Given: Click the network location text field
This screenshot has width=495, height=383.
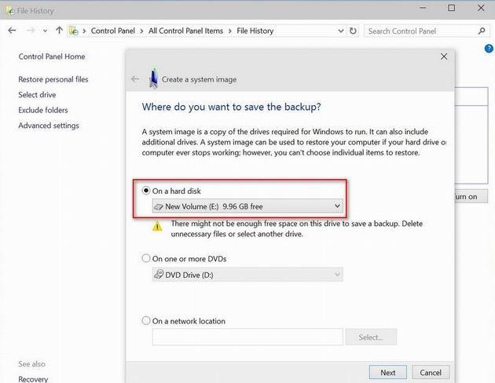Looking at the screenshot, I should click(247, 337).
